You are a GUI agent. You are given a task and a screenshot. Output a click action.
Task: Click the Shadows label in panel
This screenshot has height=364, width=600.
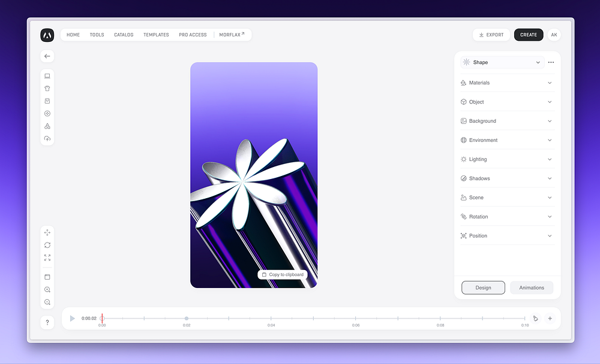(479, 178)
